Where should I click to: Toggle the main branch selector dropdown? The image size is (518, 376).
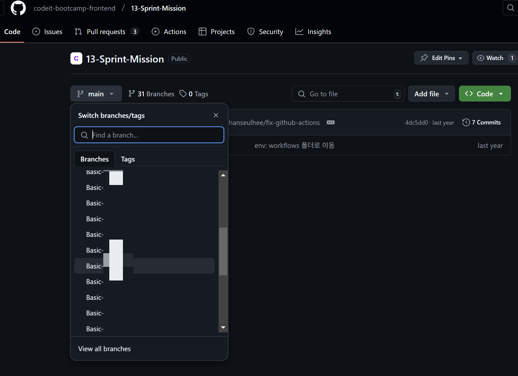pos(96,94)
